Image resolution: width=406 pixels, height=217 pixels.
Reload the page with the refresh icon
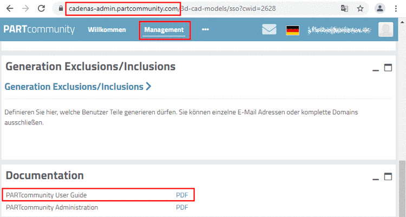click(42, 9)
